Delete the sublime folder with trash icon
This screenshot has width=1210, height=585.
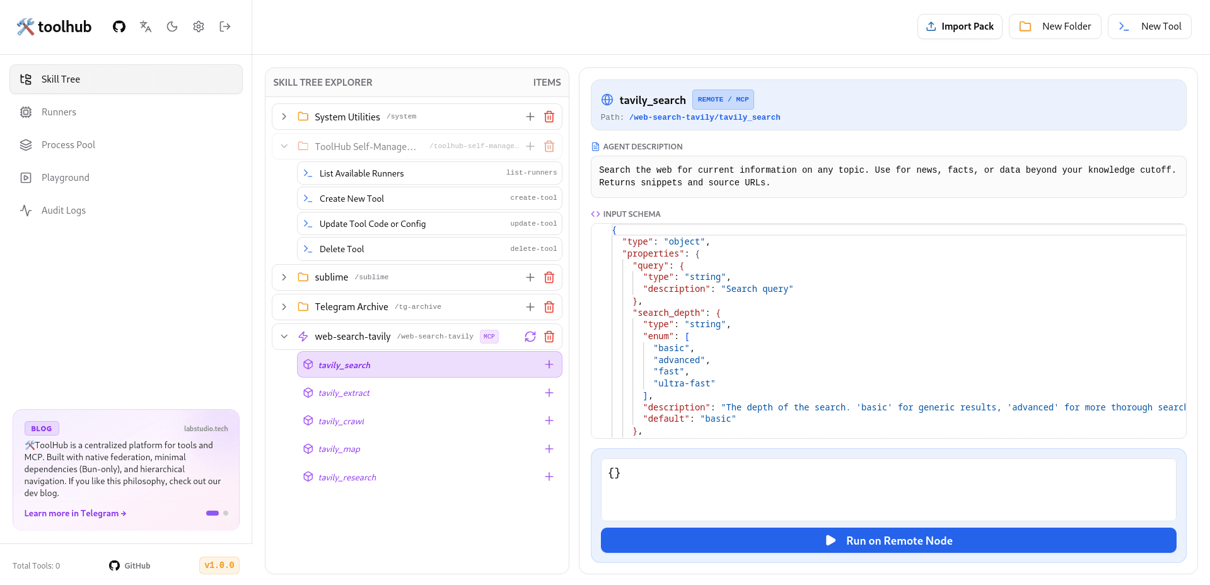(549, 277)
